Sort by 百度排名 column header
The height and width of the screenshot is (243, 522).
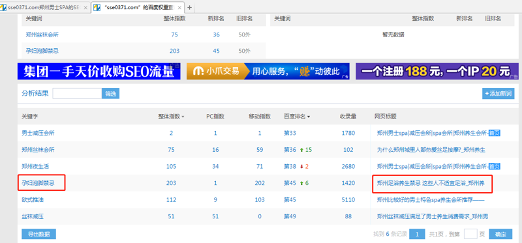pos(297,117)
